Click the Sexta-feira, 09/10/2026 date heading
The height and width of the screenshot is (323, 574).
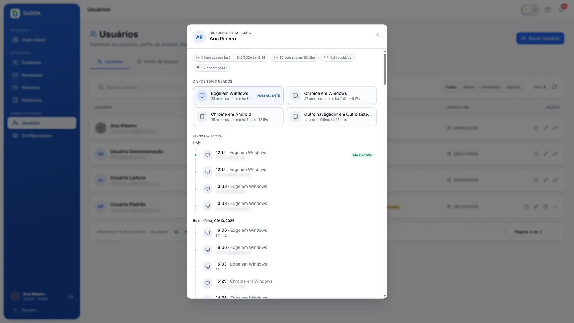point(213,221)
